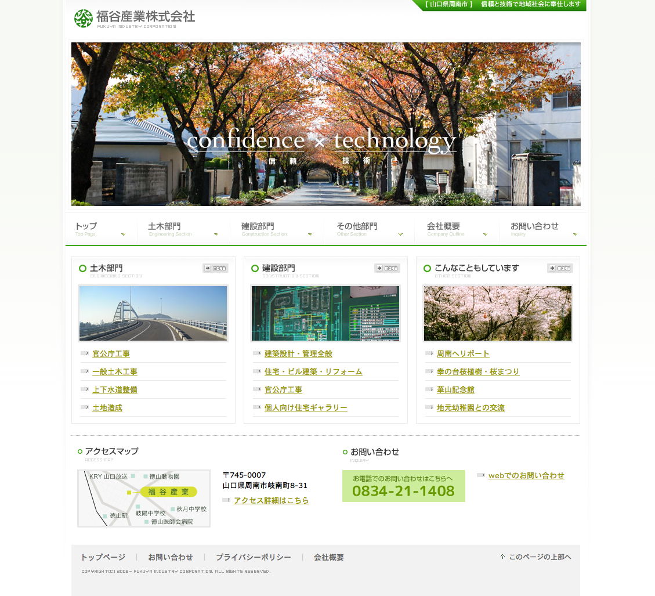Click the address text 山口県周南市岐南町8-31
The width and height of the screenshot is (655, 596).
point(265,486)
